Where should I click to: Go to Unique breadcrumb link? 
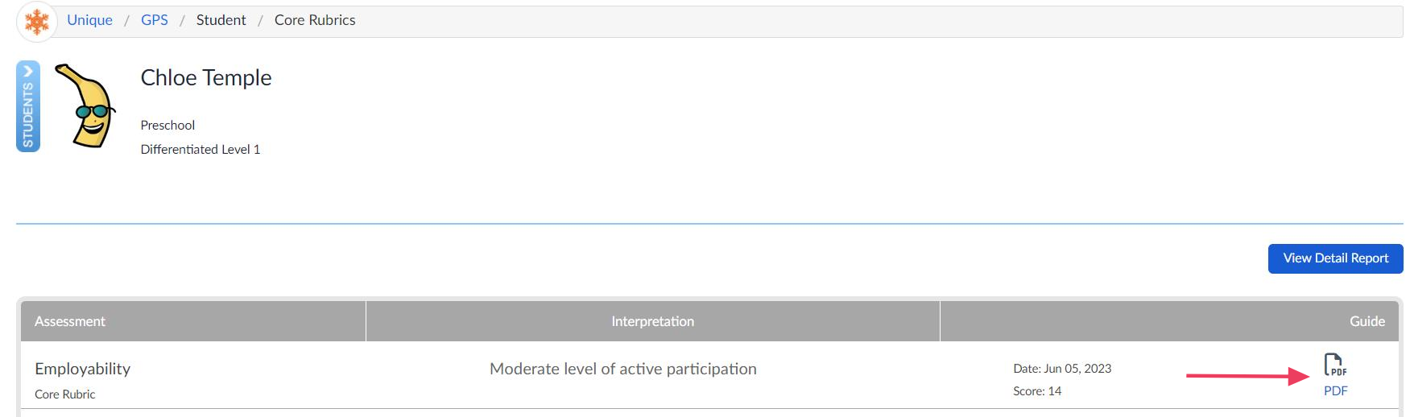coord(89,20)
